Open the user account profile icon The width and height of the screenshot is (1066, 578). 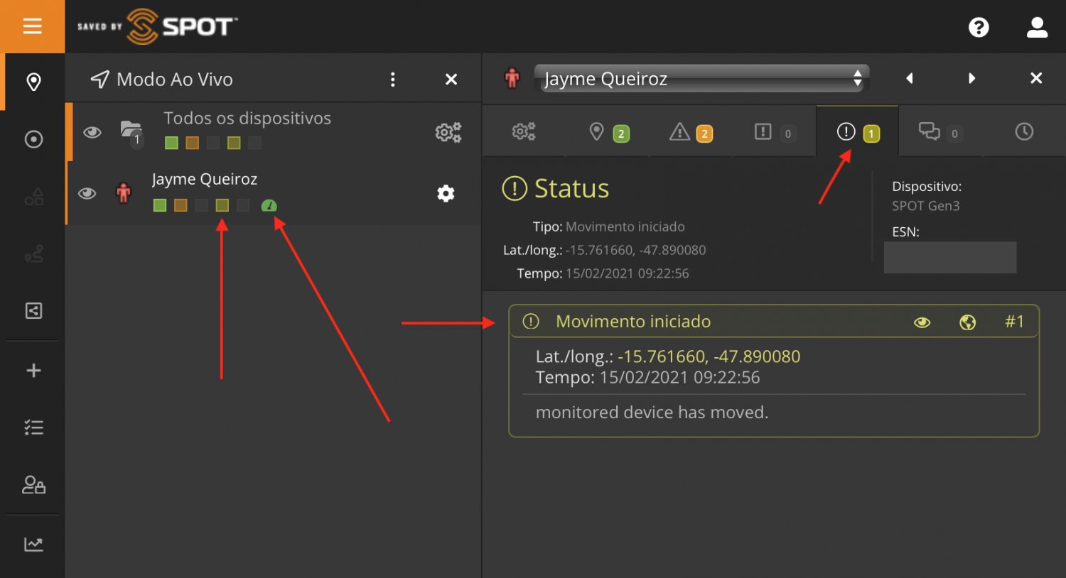pyautogui.click(x=1037, y=28)
